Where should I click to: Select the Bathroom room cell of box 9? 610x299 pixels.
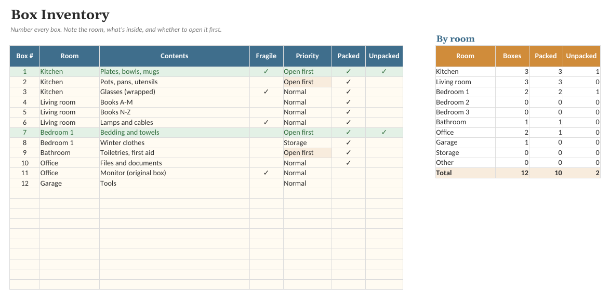[x=70, y=152]
